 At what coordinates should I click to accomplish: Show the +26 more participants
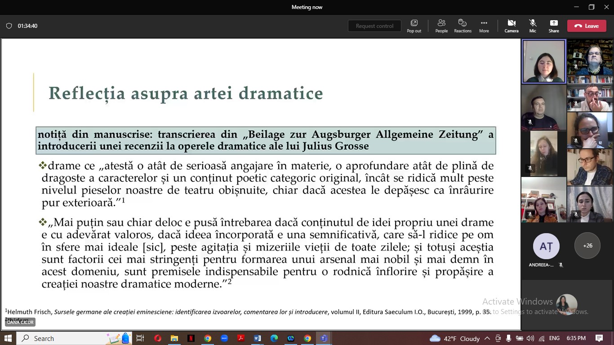[587, 246]
